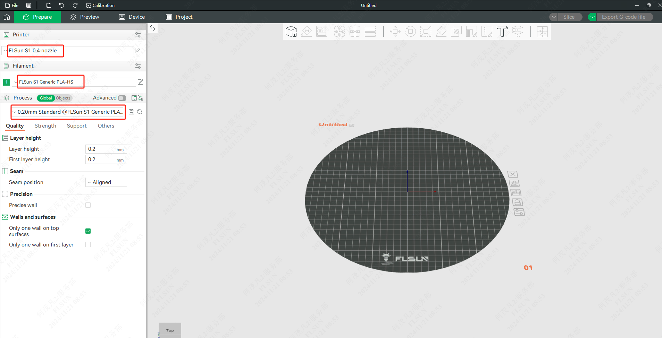The image size is (662, 338).
Task: Open the Seam position Aligned dropdown
Action: [106, 182]
